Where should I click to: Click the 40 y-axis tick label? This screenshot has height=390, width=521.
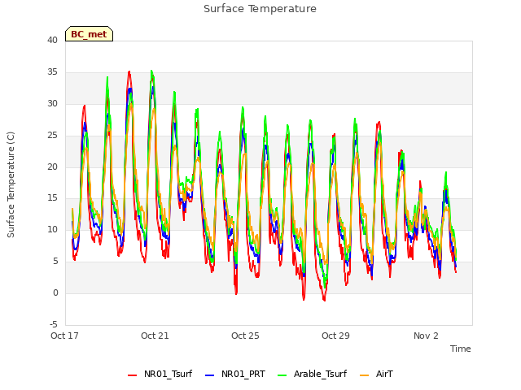52,40
